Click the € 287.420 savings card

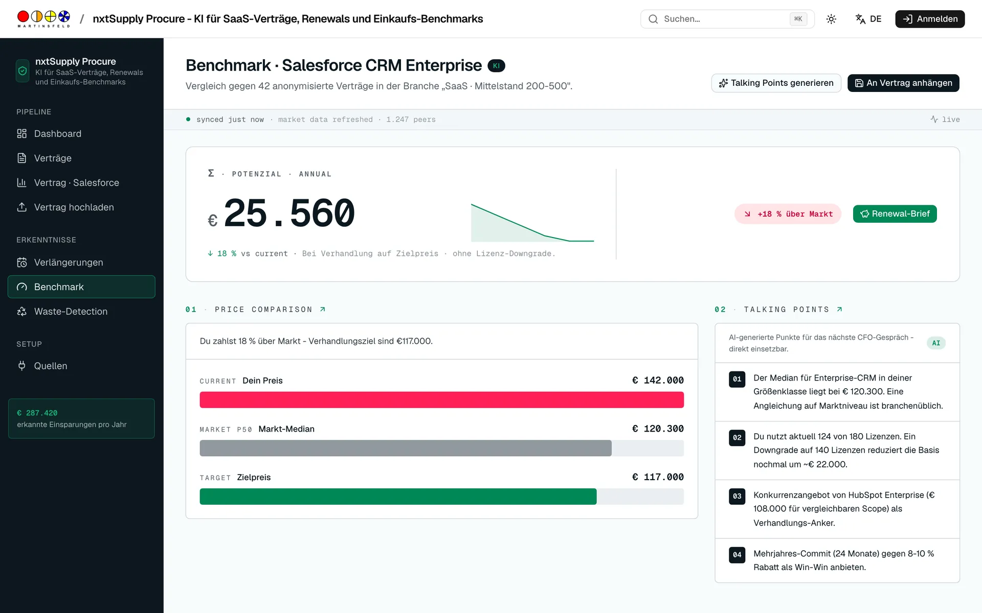[x=81, y=418]
